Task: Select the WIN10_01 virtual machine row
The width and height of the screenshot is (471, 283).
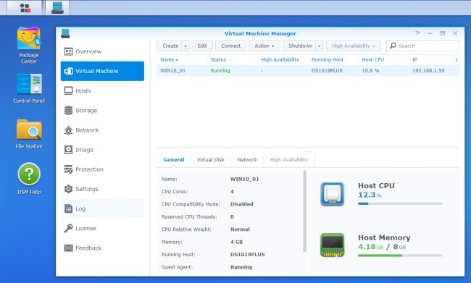Action: tap(308, 71)
